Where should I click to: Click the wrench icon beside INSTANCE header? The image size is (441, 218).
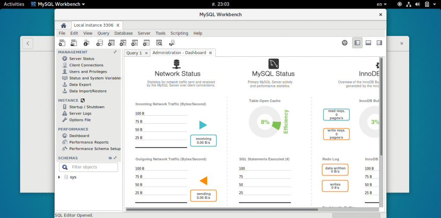coord(82,100)
